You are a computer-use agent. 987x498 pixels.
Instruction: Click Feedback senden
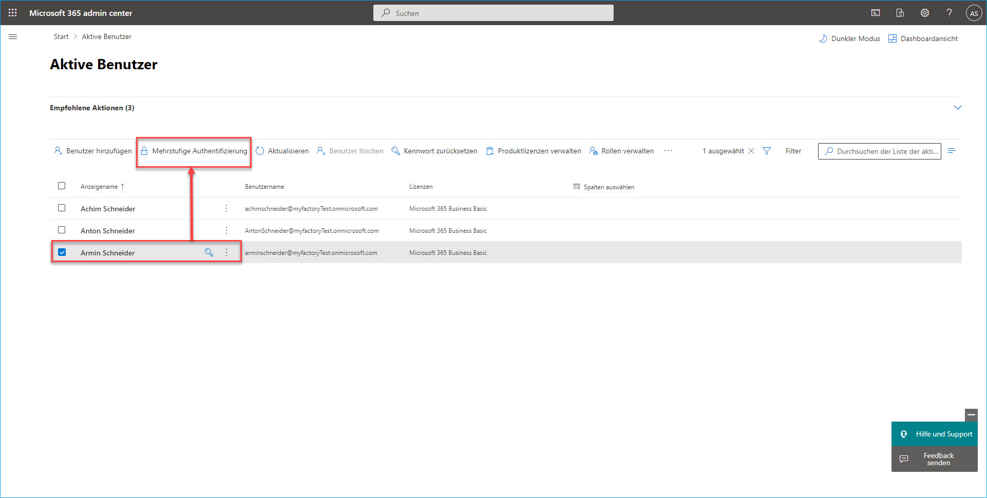[935, 459]
